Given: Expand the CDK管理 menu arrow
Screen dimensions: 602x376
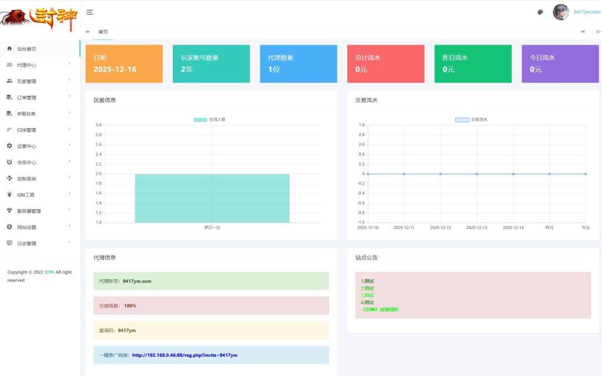Looking at the screenshot, I should (x=70, y=129).
